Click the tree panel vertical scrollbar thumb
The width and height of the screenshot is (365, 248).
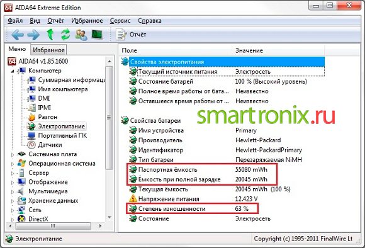pyautogui.click(x=109, y=118)
